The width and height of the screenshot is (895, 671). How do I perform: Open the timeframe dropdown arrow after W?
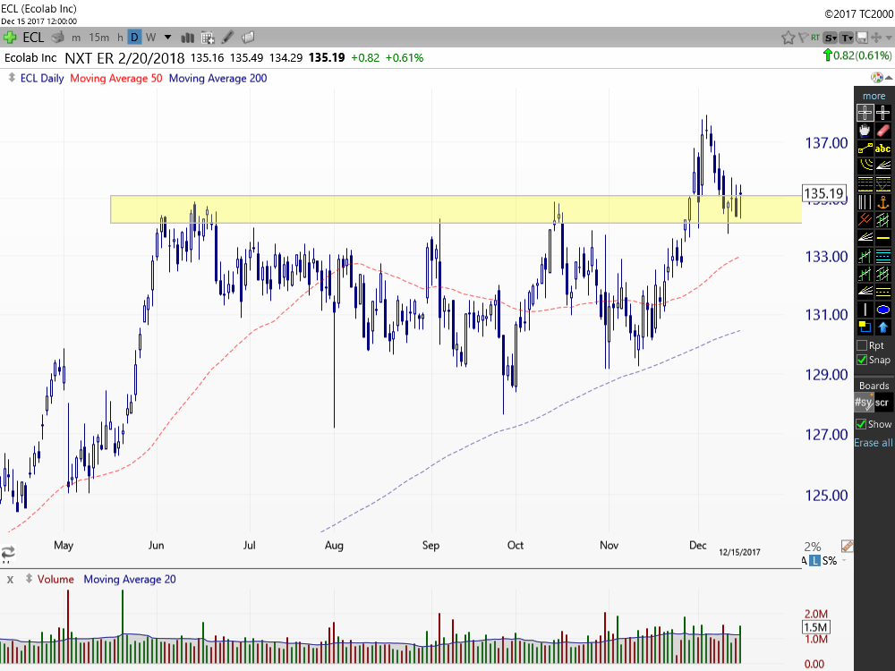tap(167, 38)
